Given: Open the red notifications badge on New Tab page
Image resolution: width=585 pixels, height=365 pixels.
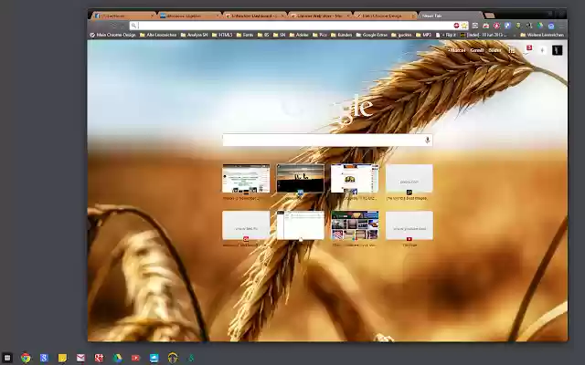Looking at the screenshot, I should point(528,48).
